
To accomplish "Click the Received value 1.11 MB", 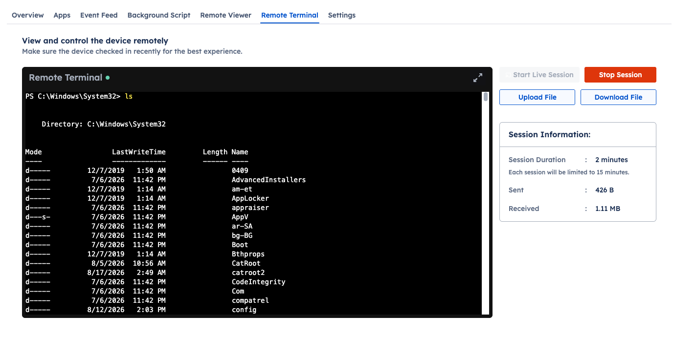I will pos(607,209).
